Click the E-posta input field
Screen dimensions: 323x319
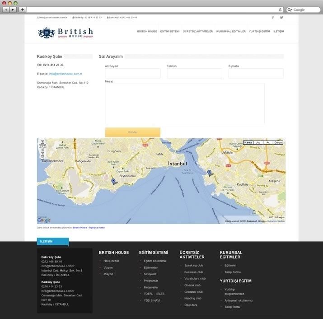256,73
